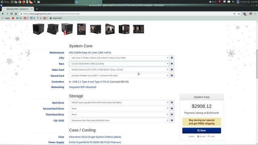Image resolution: width=258 pixels, height=145 pixels.
Task: Click the green terminal-like icon beside Menu
Action: 12,2
